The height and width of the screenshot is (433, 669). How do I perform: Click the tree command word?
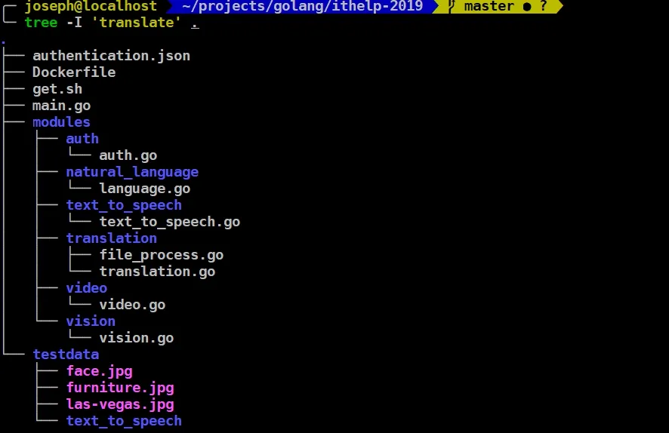tap(41, 22)
